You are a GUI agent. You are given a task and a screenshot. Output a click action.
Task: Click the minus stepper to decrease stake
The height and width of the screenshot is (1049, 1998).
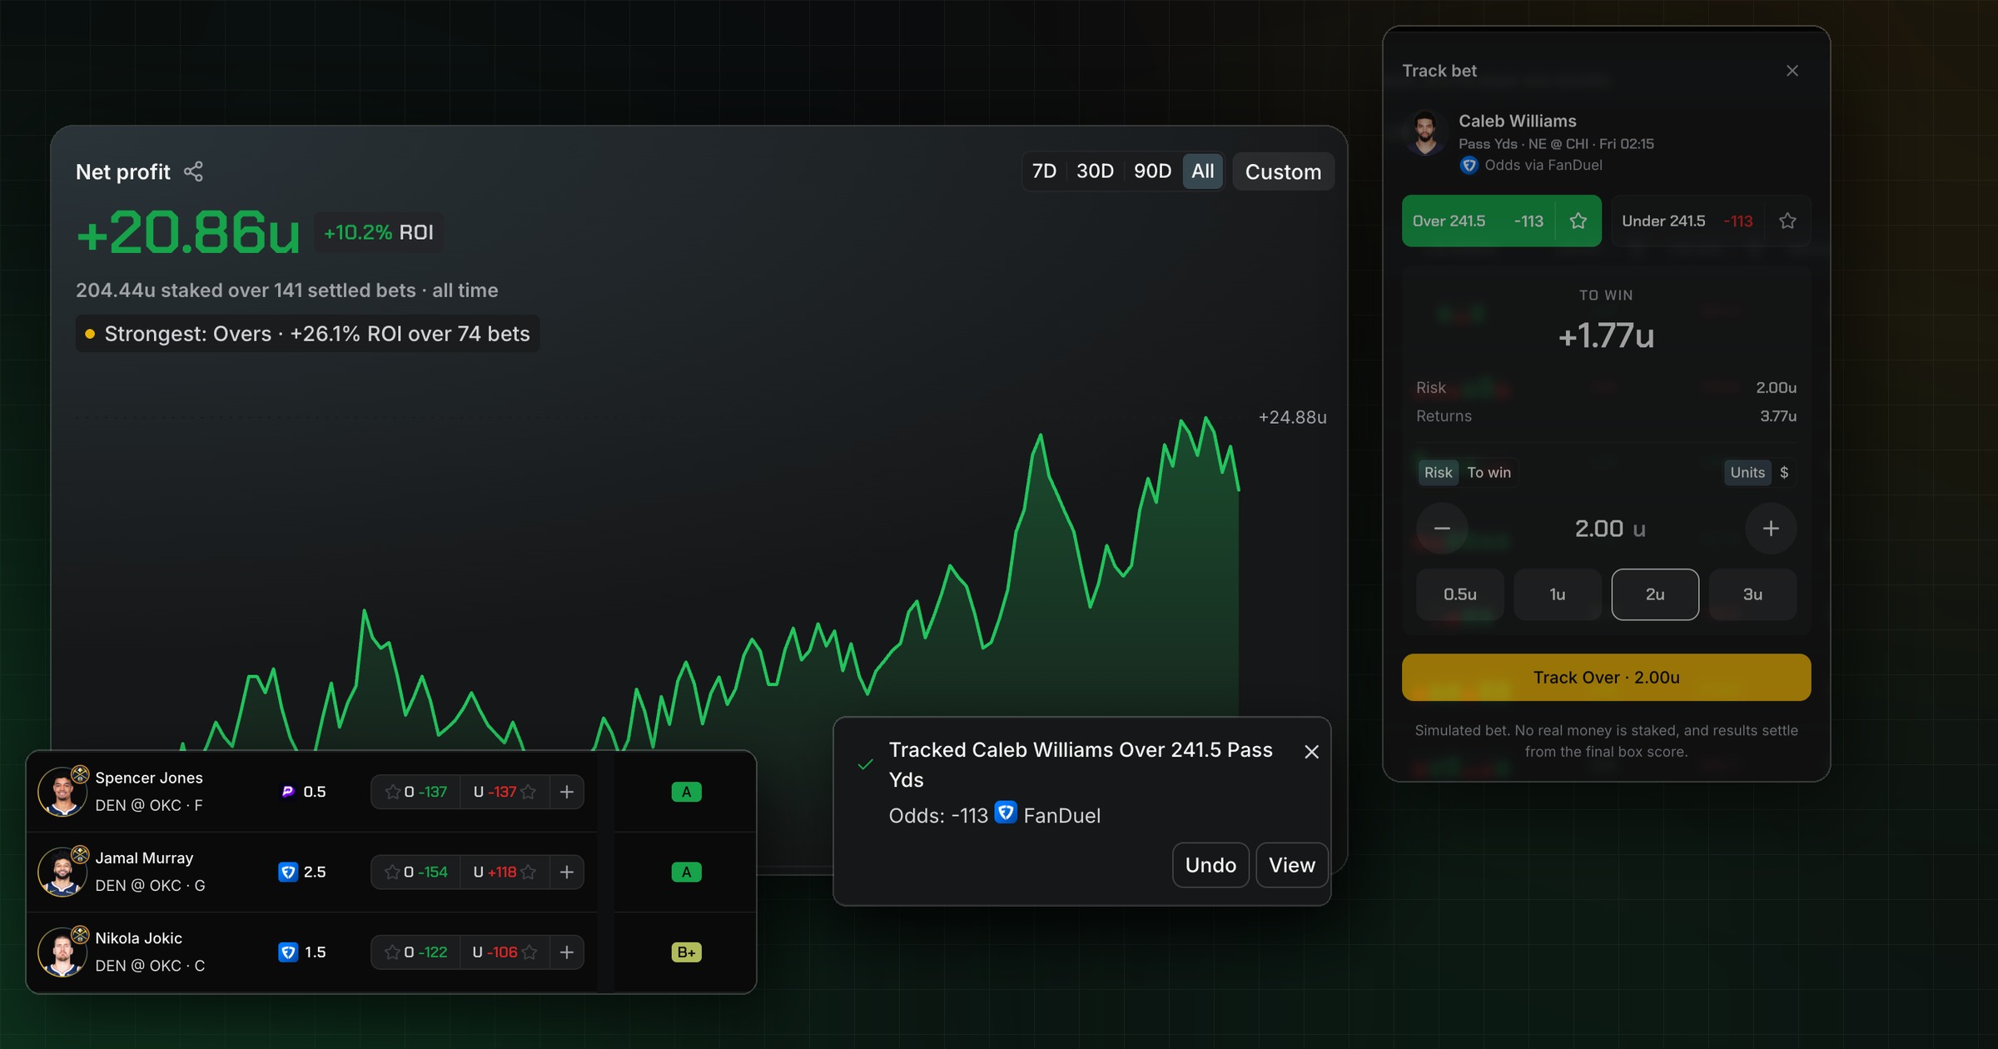point(1442,528)
